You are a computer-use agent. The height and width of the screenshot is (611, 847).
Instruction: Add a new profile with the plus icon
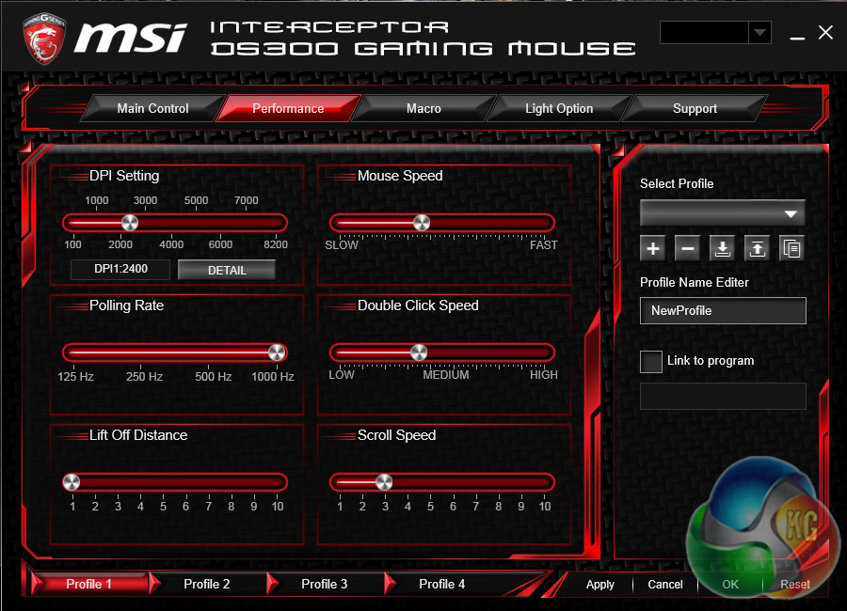click(652, 249)
